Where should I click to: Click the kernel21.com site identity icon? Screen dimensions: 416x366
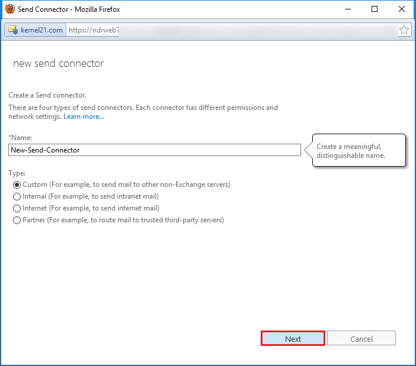point(13,30)
